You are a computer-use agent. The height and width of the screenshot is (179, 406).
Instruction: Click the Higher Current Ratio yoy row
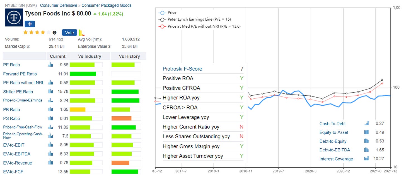tap(203, 127)
